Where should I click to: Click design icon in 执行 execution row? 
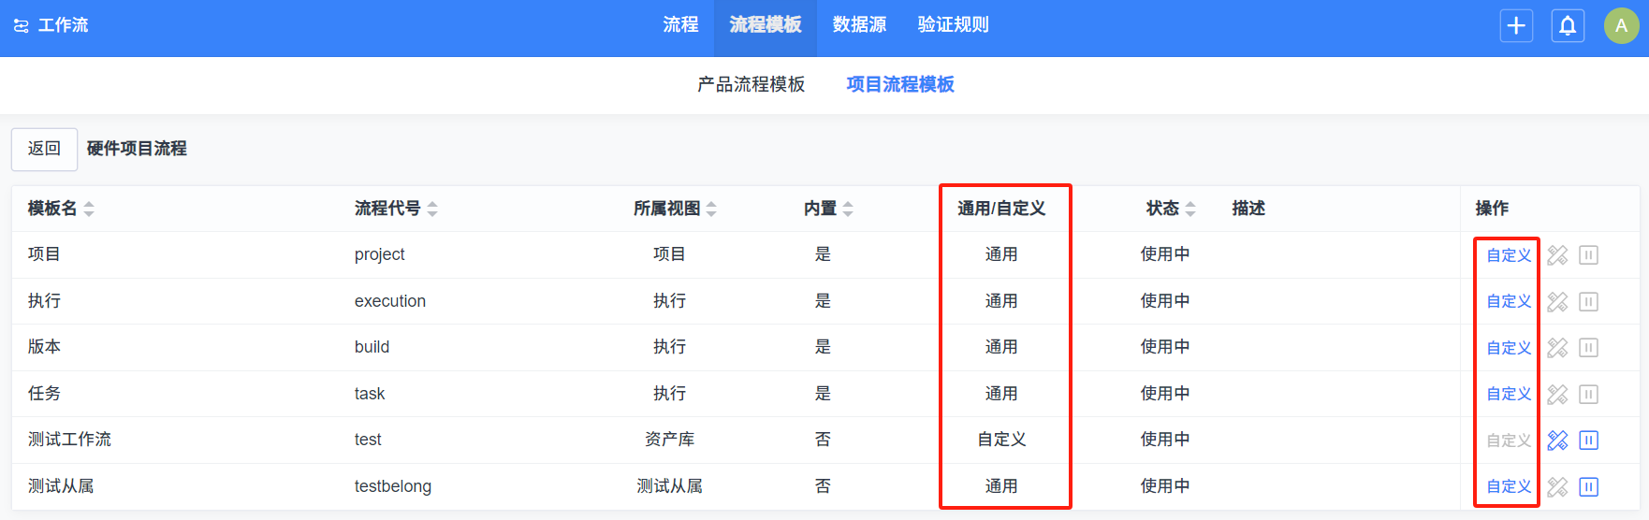[1557, 301]
